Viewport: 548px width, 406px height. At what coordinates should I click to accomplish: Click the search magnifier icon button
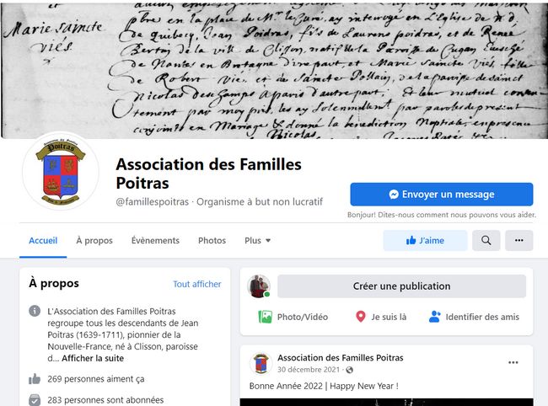pos(486,241)
